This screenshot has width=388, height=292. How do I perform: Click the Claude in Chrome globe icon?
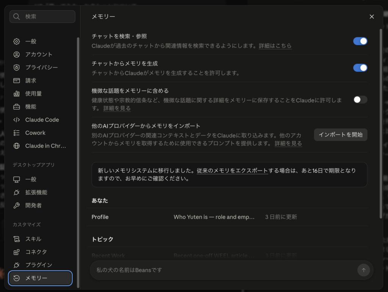pyautogui.click(x=17, y=146)
